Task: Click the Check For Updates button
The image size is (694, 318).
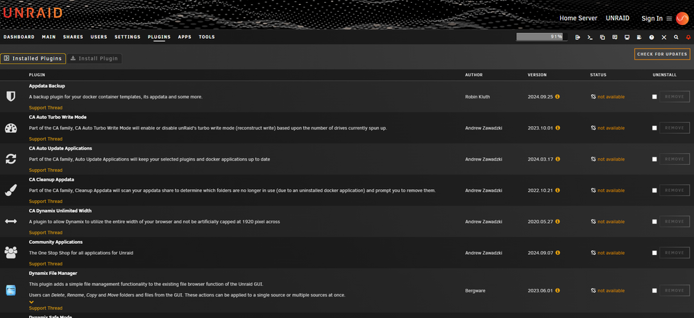Action: 662,54
